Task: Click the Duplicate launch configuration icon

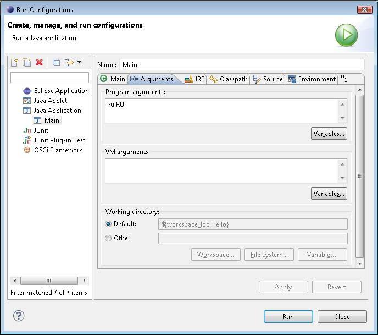Action: [x=26, y=63]
